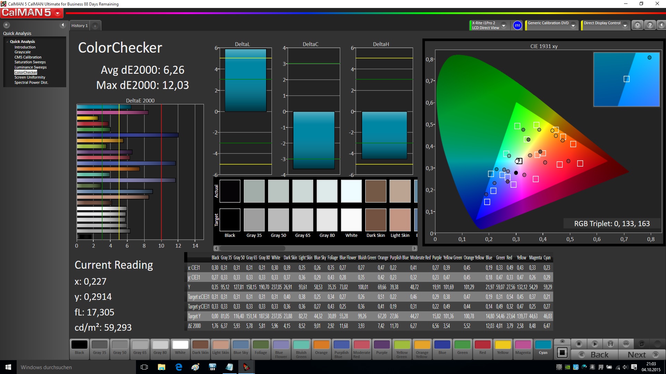The image size is (666, 374).
Task: Collapse the right-side panel arrow
Action: click(x=661, y=25)
